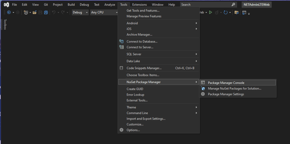290x144 pixels.
Task: Click the Save All toolbar icon
Action: click(x=46, y=12)
